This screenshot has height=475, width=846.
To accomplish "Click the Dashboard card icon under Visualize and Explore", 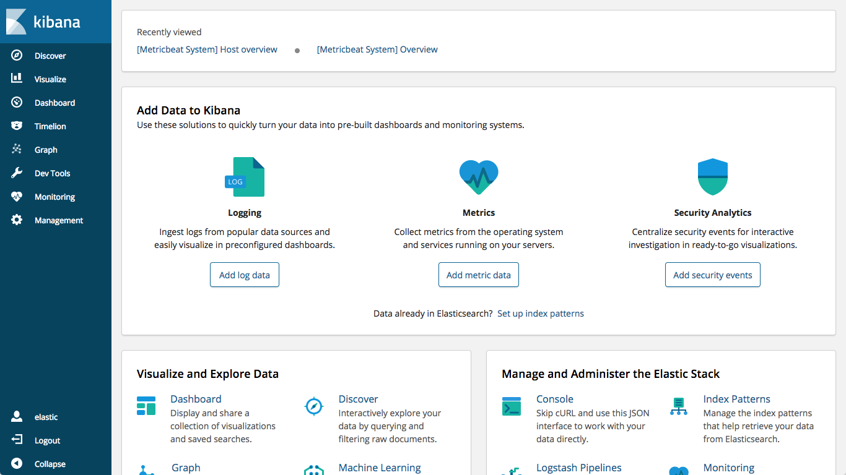I will coord(147,406).
